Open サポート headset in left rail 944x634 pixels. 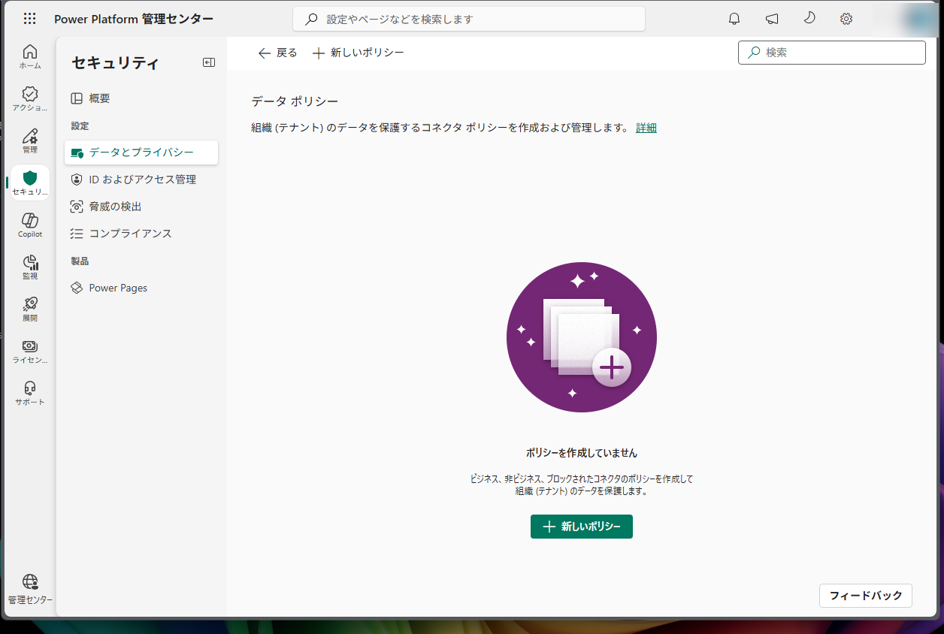tap(30, 394)
